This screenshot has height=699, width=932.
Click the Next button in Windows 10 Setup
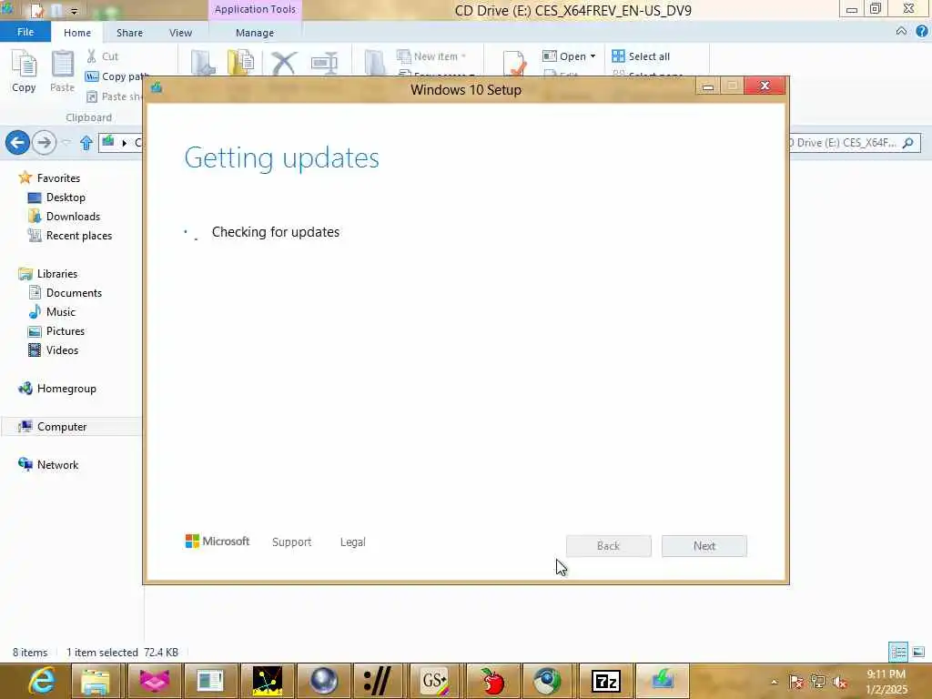click(x=704, y=546)
